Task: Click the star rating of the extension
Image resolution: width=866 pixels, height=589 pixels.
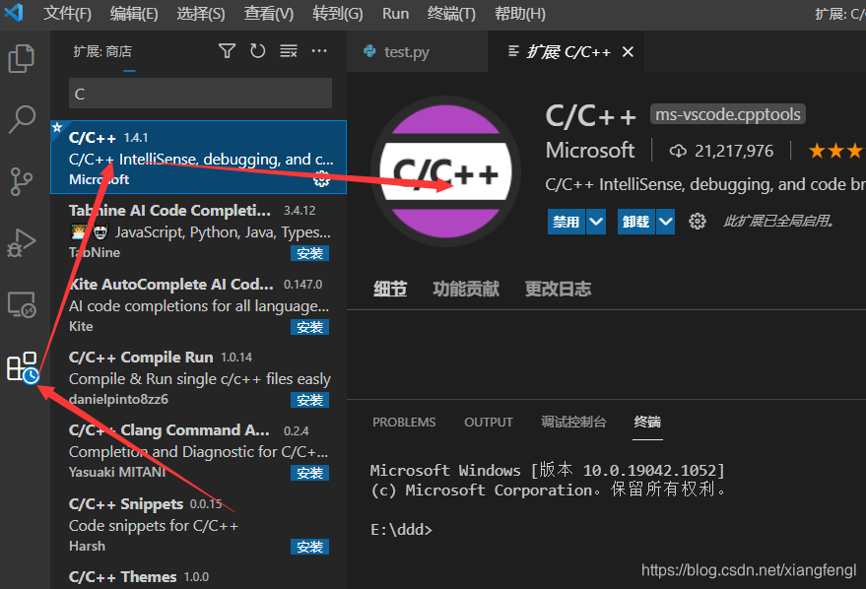Action: (836, 151)
